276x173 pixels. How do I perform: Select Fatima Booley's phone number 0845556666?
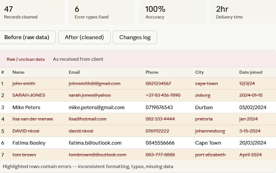tap(160, 143)
